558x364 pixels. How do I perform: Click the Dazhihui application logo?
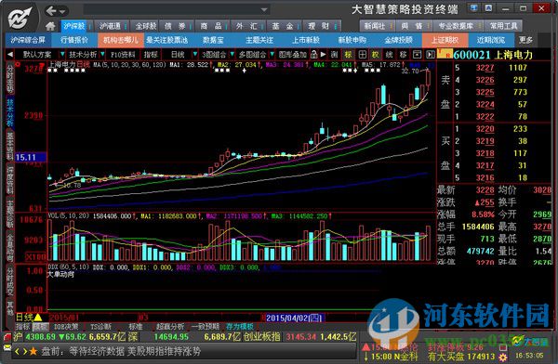(20, 18)
